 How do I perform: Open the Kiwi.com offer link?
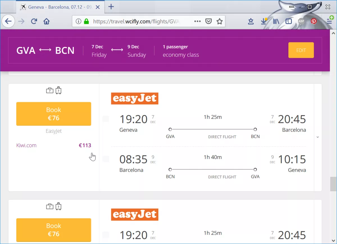coord(26,145)
